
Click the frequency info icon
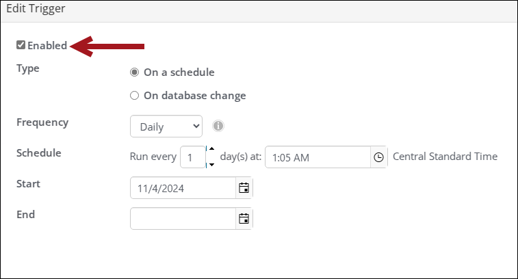tap(218, 126)
